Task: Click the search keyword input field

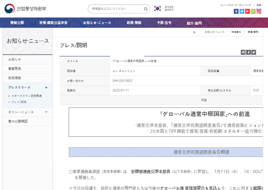Action: pos(116,9)
